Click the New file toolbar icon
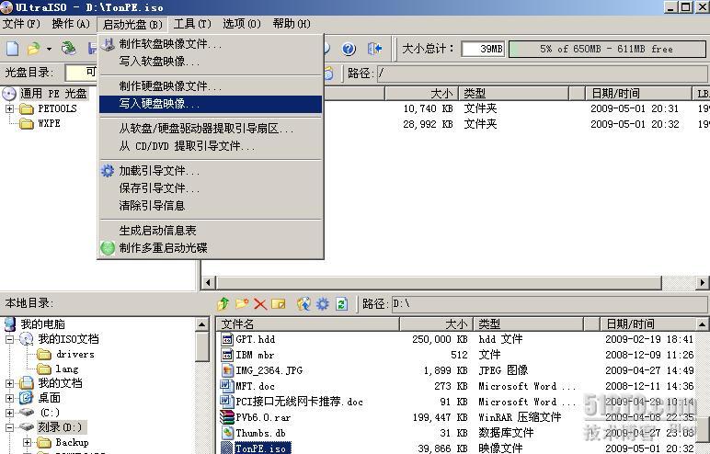Image resolution: width=710 pixels, height=454 pixels. [12, 48]
